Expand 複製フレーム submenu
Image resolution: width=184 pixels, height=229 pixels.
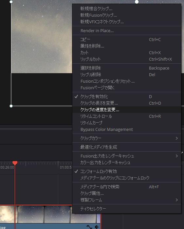pyautogui.click(x=127, y=200)
